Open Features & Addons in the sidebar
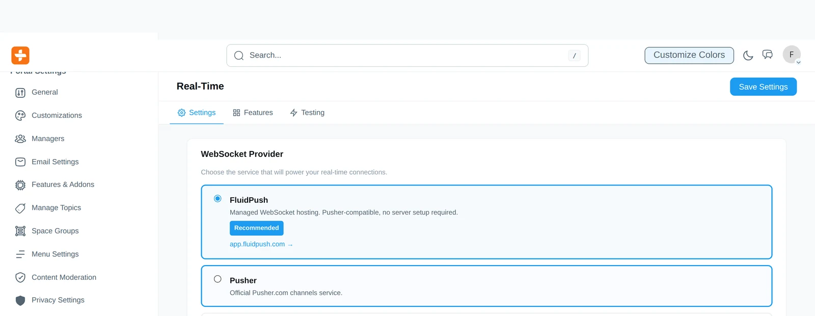This screenshot has height=316, width=815. click(x=63, y=185)
